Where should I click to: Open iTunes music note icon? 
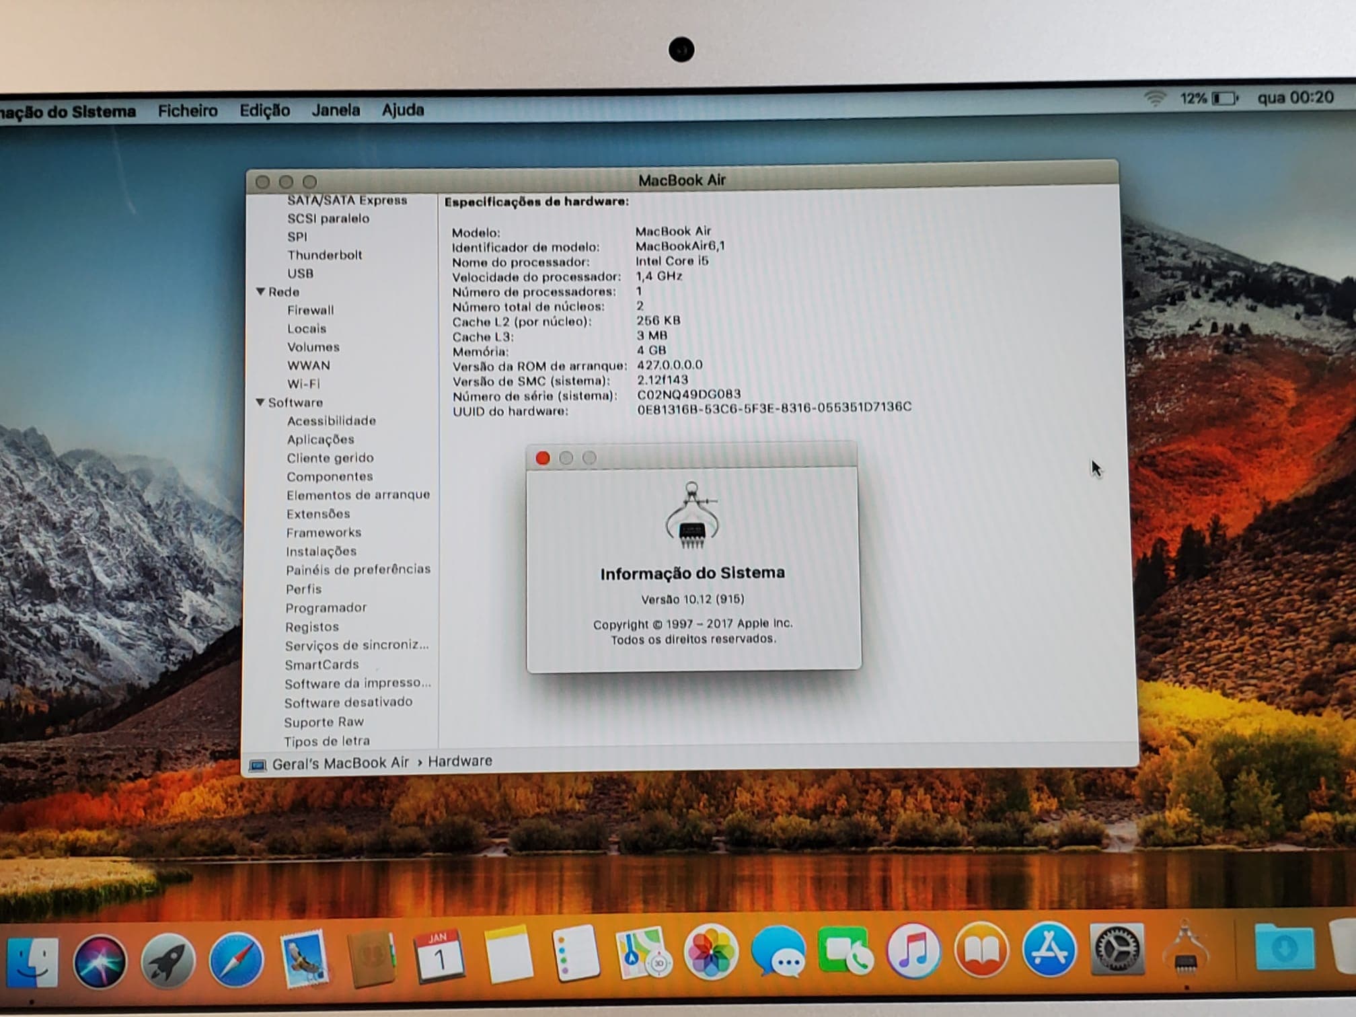(x=913, y=950)
